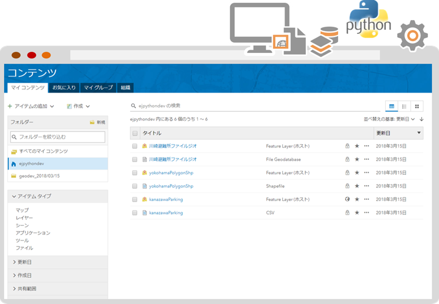Viewport: 439px width, 304px height.
Task: Click the search magnifier icon for ejpythondev
Action: (133, 106)
